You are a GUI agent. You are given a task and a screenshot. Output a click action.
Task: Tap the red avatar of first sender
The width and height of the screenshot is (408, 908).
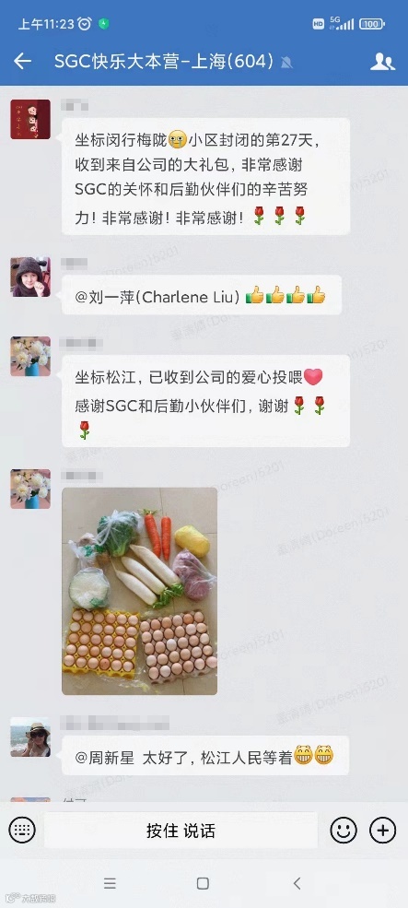click(30, 119)
